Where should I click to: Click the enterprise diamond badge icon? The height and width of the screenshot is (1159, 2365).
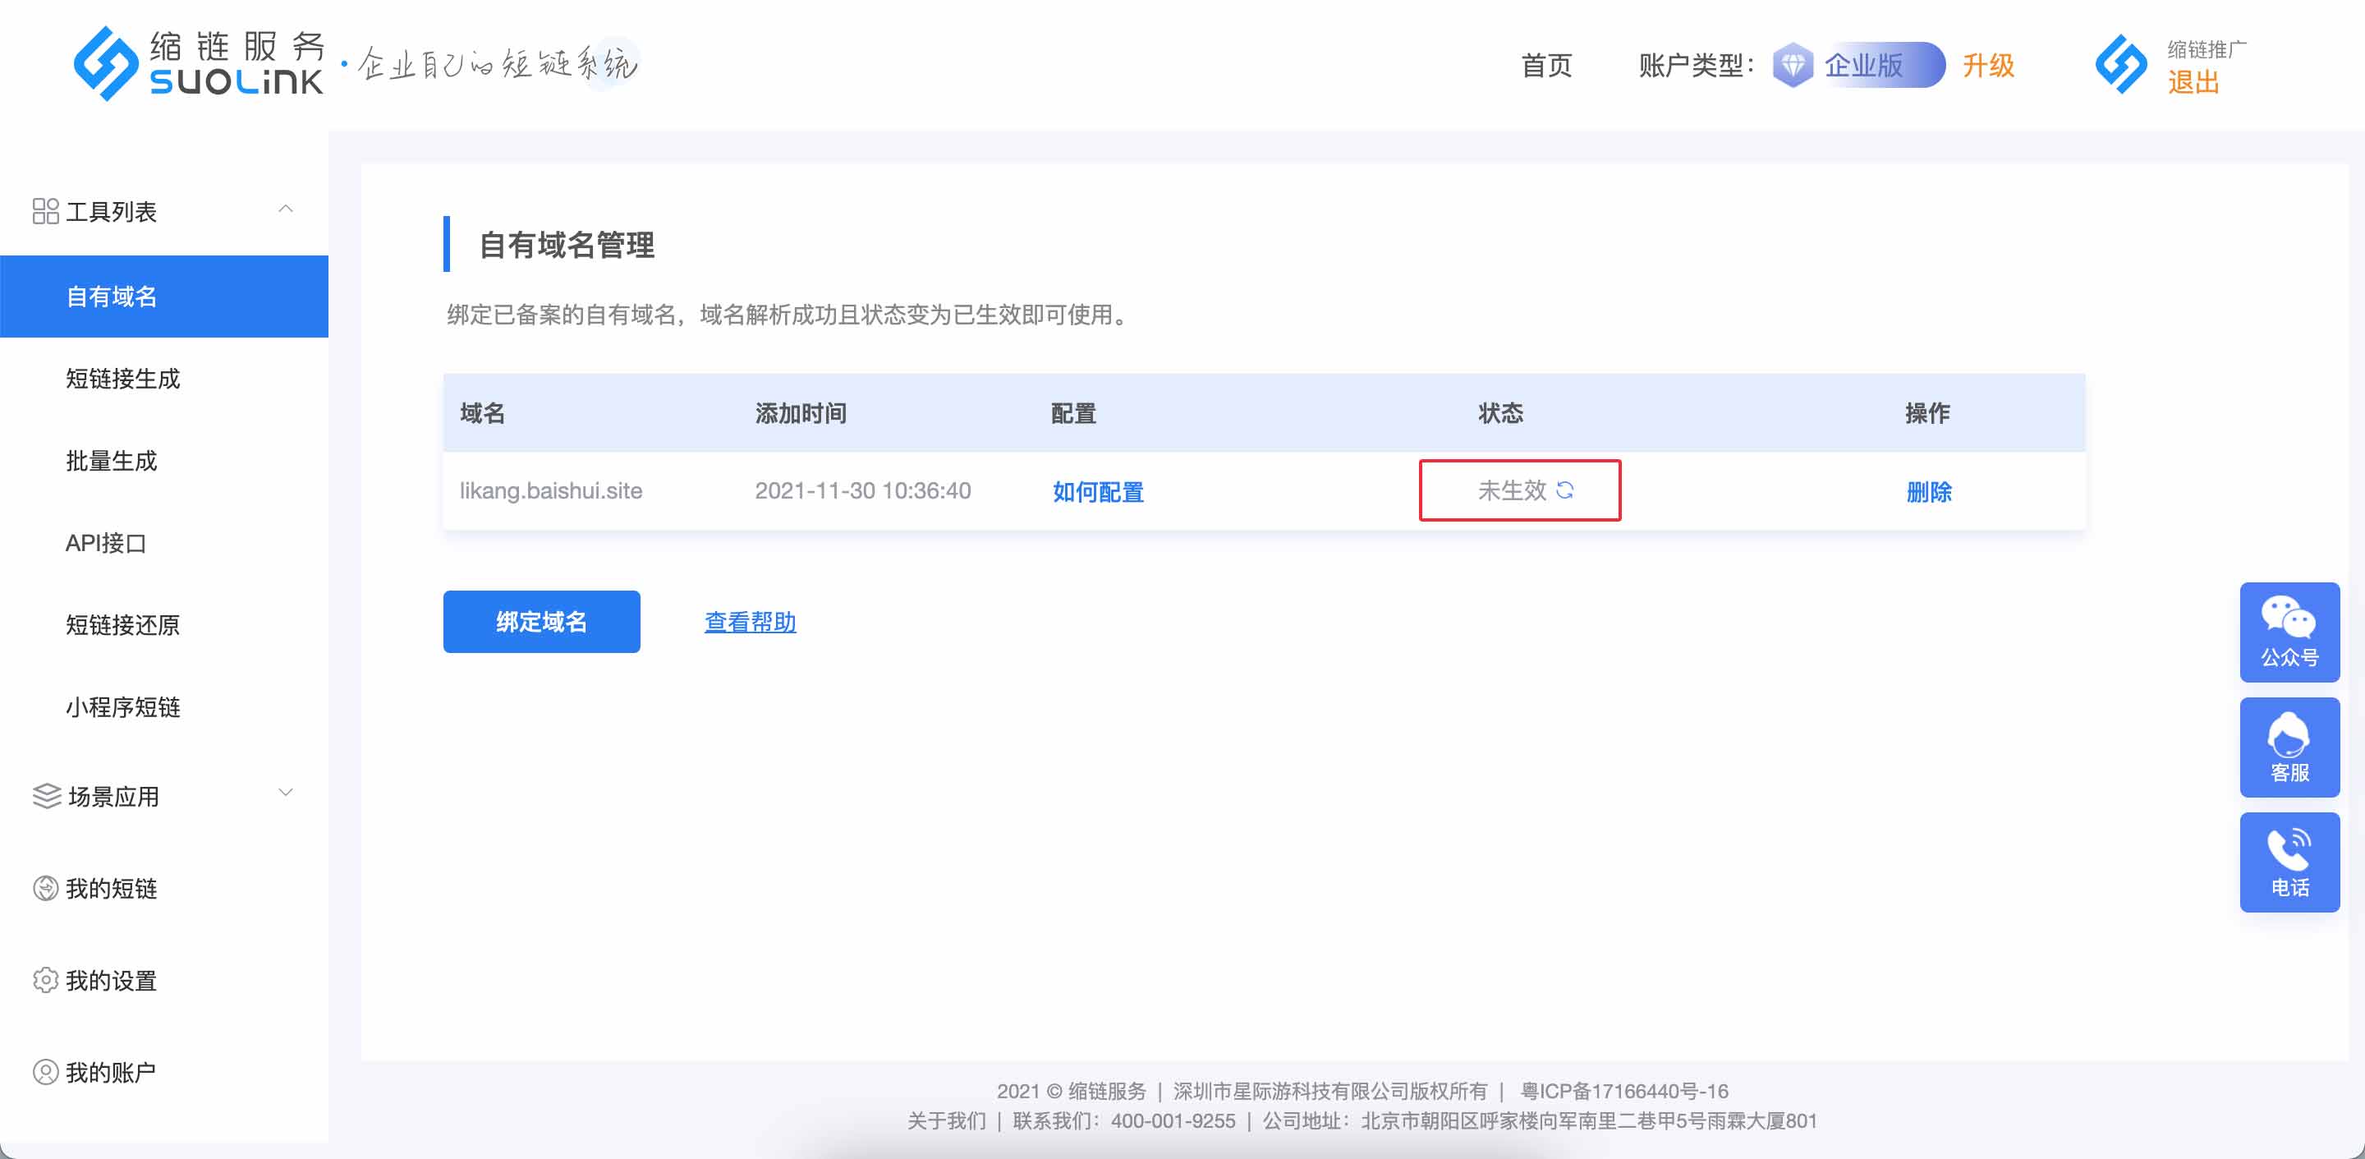pos(1792,65)
